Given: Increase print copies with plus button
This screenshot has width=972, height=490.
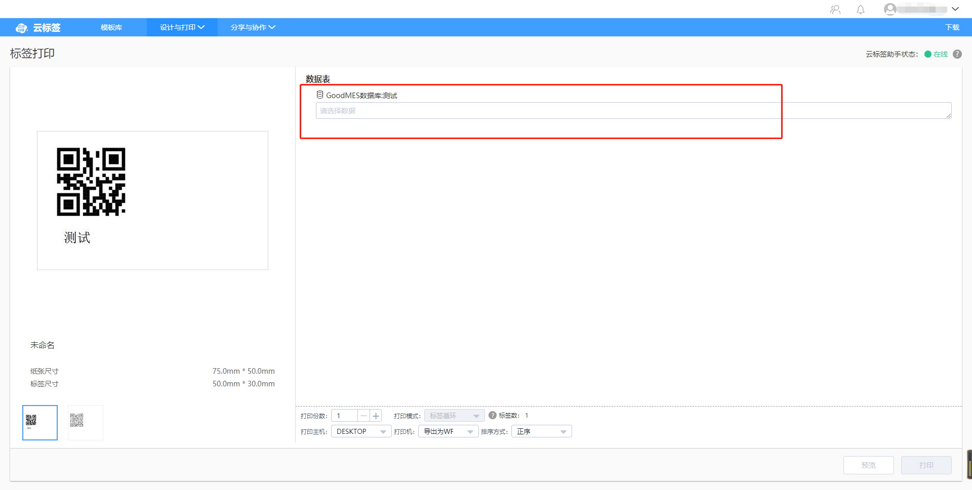Looking at the screenshot, I should pyautogui.click(x=376, y=416).
